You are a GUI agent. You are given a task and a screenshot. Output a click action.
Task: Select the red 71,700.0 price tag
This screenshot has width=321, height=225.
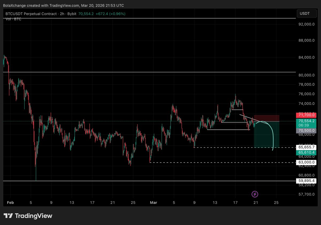[306, 115]
